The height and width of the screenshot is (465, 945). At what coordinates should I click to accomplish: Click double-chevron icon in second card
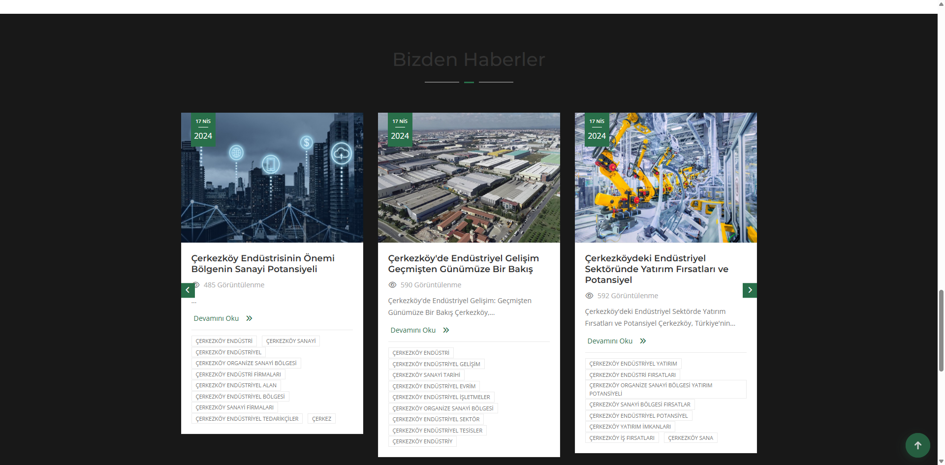pyautogui.click(x=446, y=330)
